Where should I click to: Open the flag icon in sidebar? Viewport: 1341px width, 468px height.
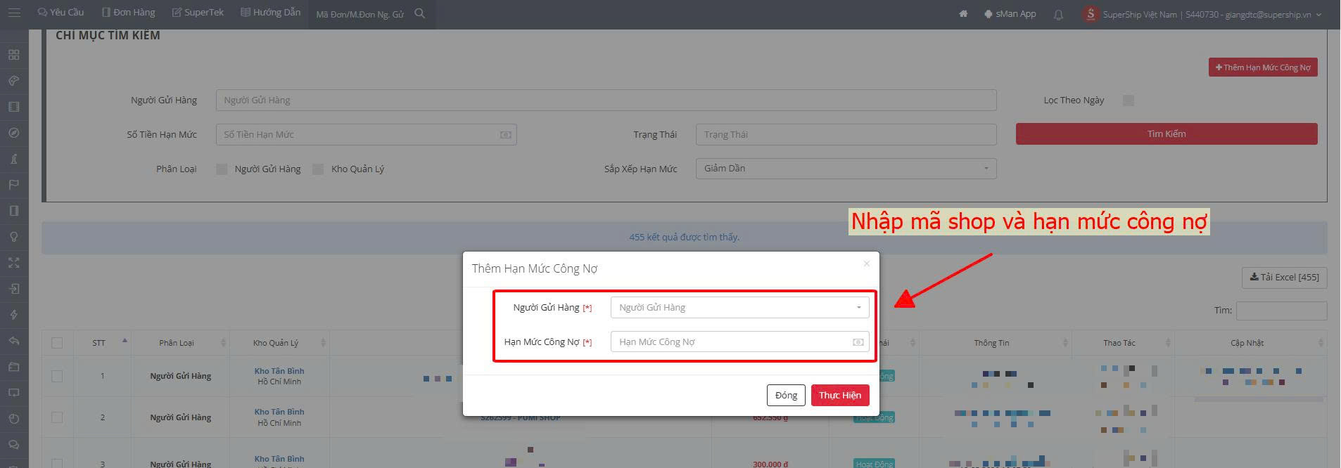coord(13,185)
